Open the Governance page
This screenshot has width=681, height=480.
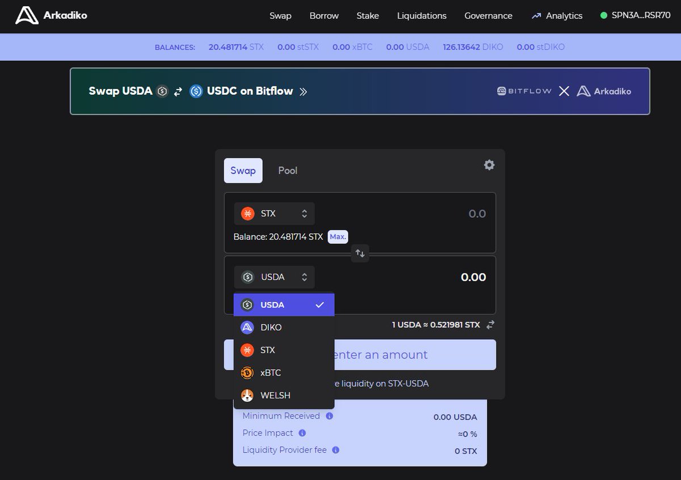(x=488, y=16)
